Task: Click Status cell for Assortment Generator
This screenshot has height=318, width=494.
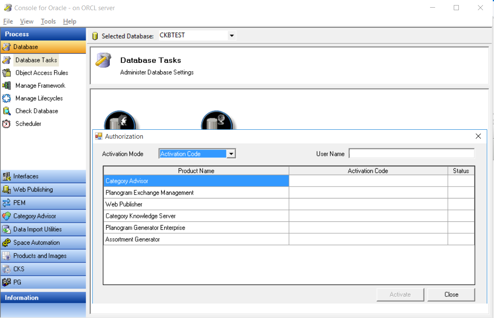Action: coord(461,239)
